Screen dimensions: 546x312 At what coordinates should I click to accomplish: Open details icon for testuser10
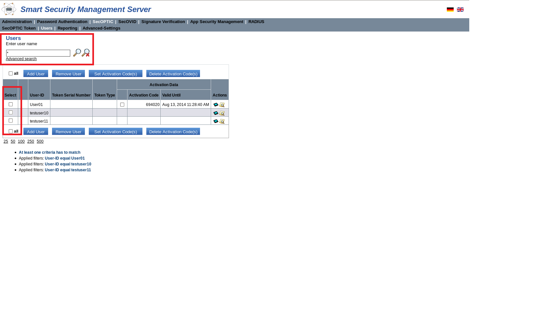click(x=222, y=113)
